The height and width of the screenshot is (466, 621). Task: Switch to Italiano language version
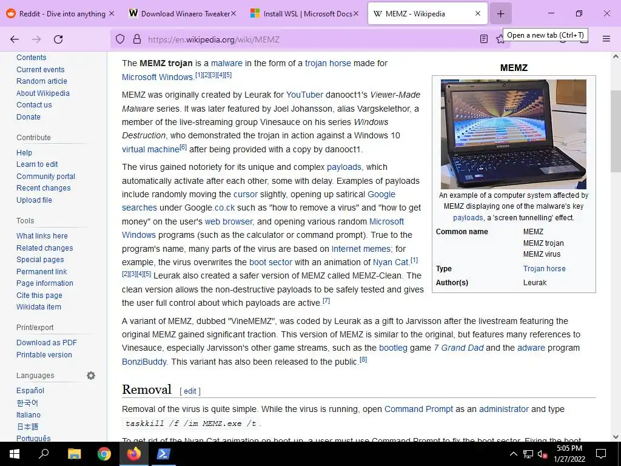point(29,415)
